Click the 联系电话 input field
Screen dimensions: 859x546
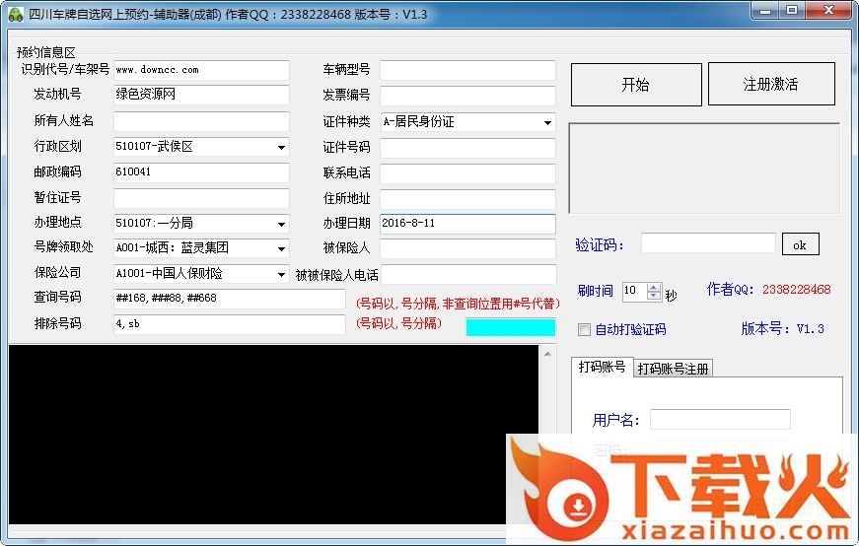coord(467,173)
